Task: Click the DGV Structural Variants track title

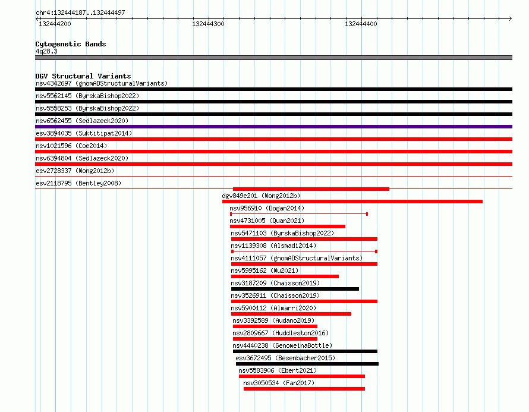Action: (83, 76)
